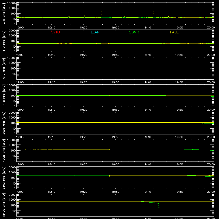Select the 15400 MHz [SFU] axis title
219x219 pixels.
click(4, 205)
